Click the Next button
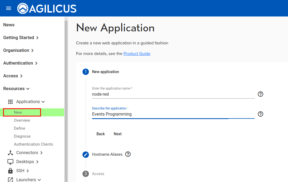Viewport: 288px width, 182px height. (x=117, y=134)
